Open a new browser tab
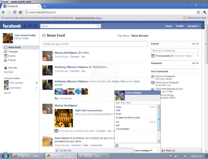208x159 pixels. [44, 6]
